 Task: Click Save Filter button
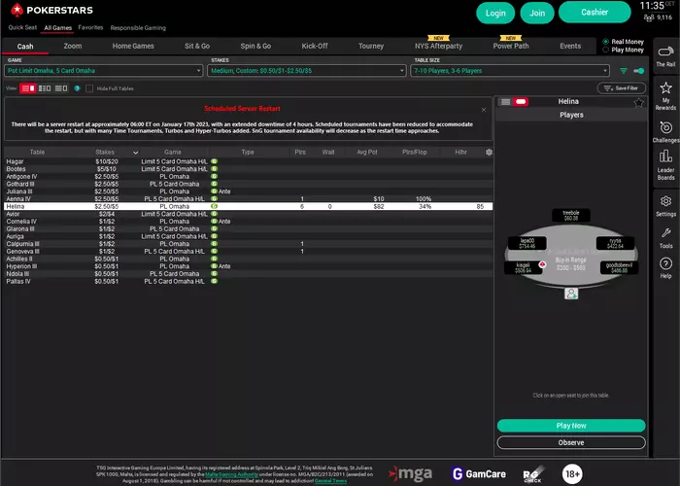621,88
